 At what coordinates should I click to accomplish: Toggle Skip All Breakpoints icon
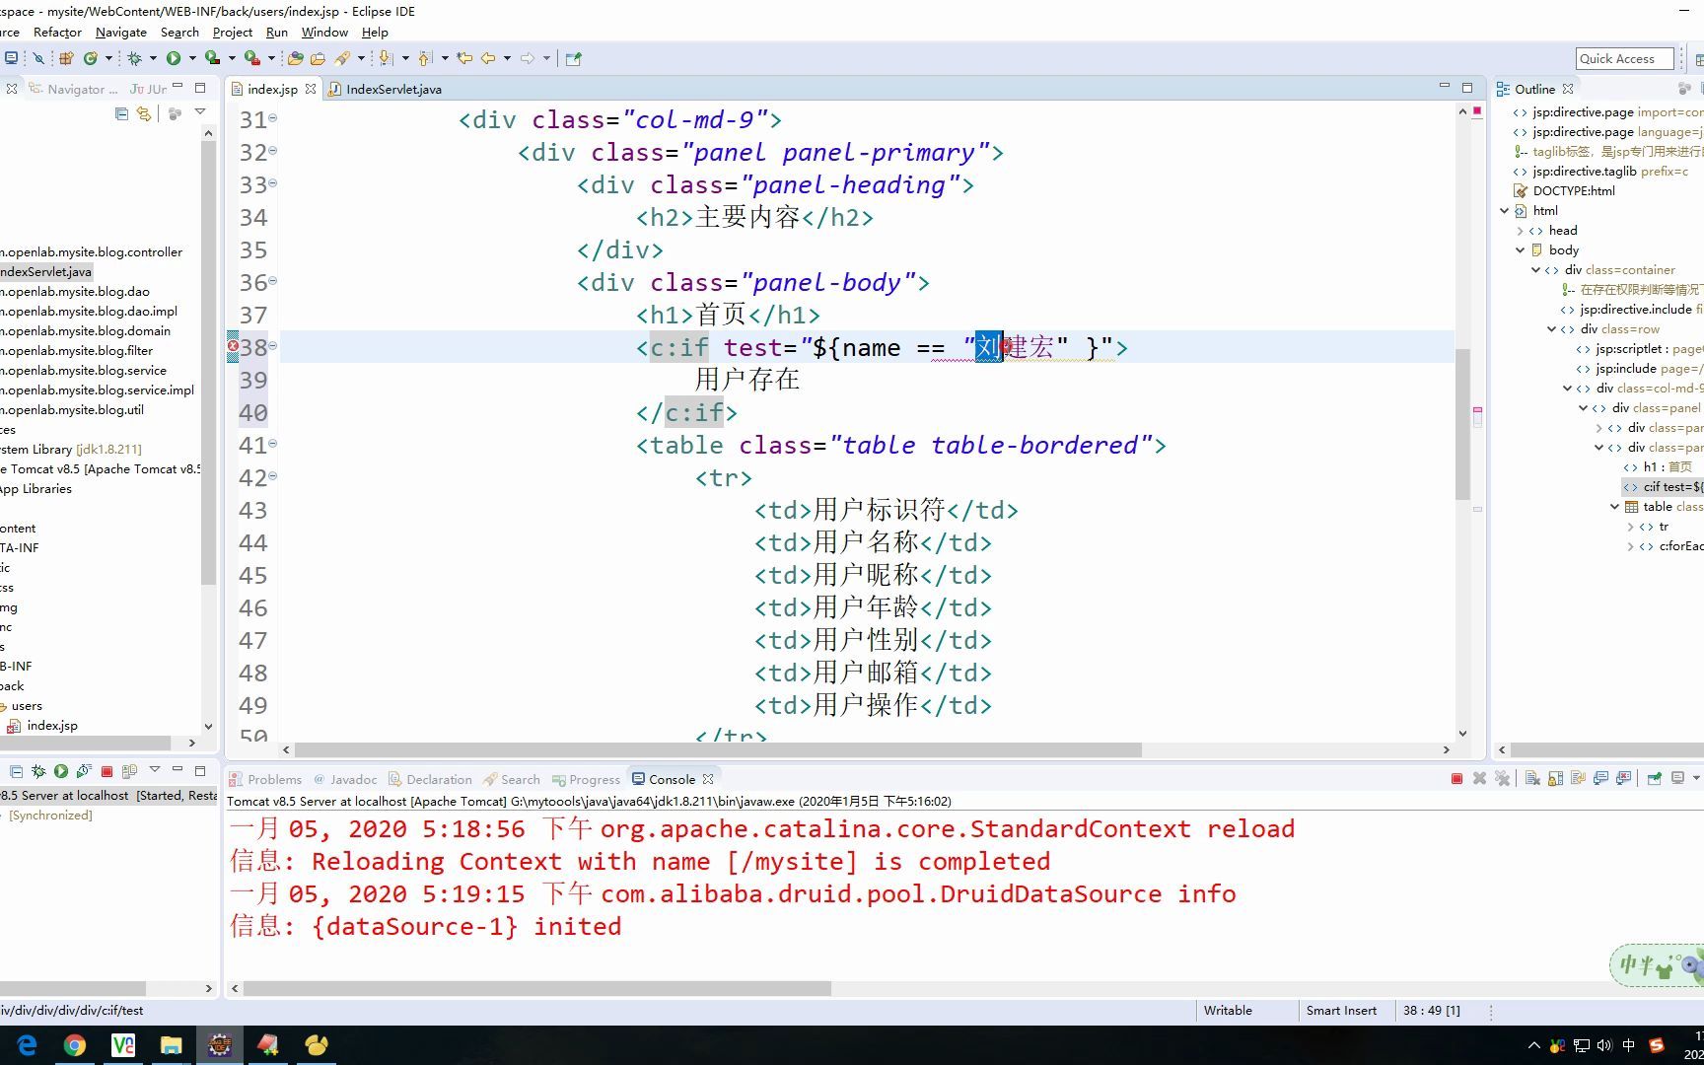38,58
